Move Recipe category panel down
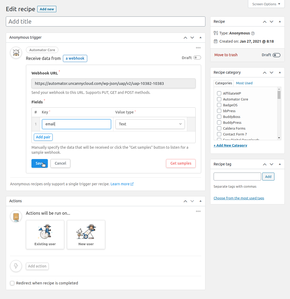 [271, 73]
